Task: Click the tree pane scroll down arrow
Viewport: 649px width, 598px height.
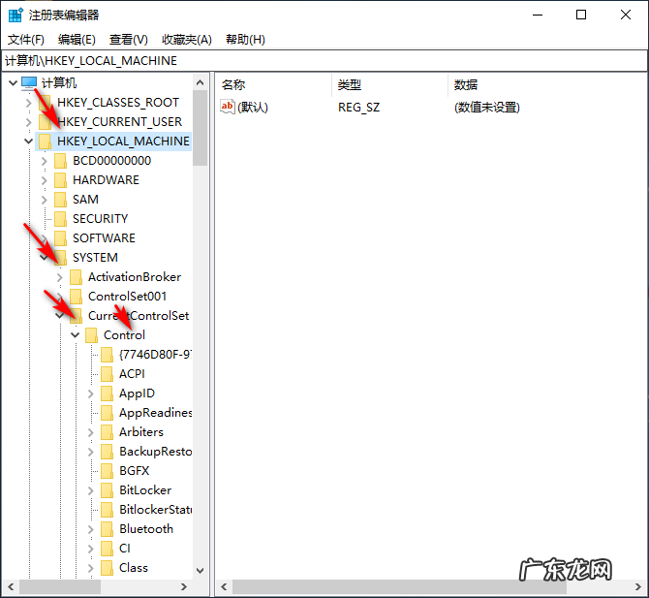Action: coord(200,571)
